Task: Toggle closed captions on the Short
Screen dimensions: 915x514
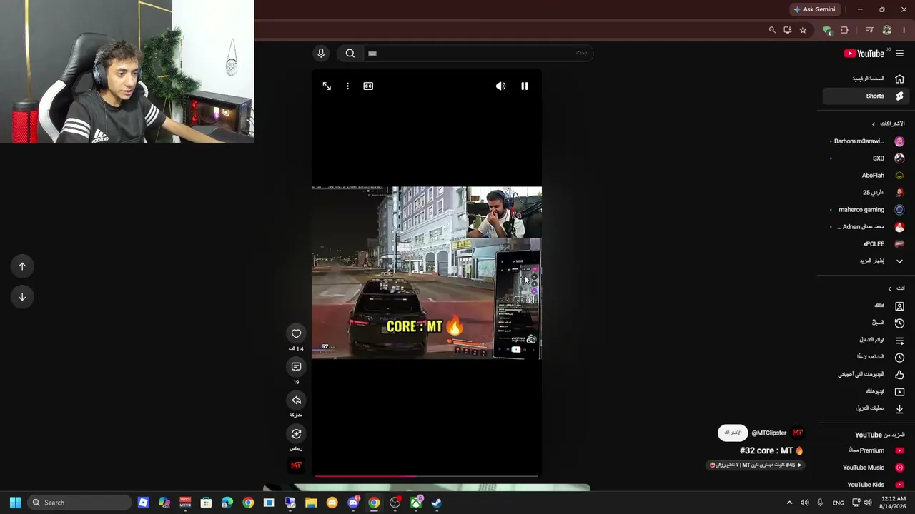Action: 368,86
